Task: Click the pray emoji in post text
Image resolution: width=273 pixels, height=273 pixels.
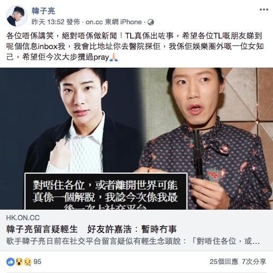Action: click(x=114, y=57)
